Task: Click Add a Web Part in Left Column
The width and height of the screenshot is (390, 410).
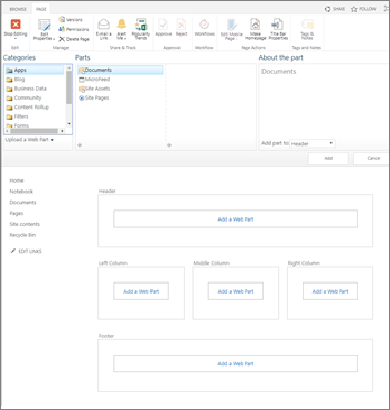Action: click(142, 291)
